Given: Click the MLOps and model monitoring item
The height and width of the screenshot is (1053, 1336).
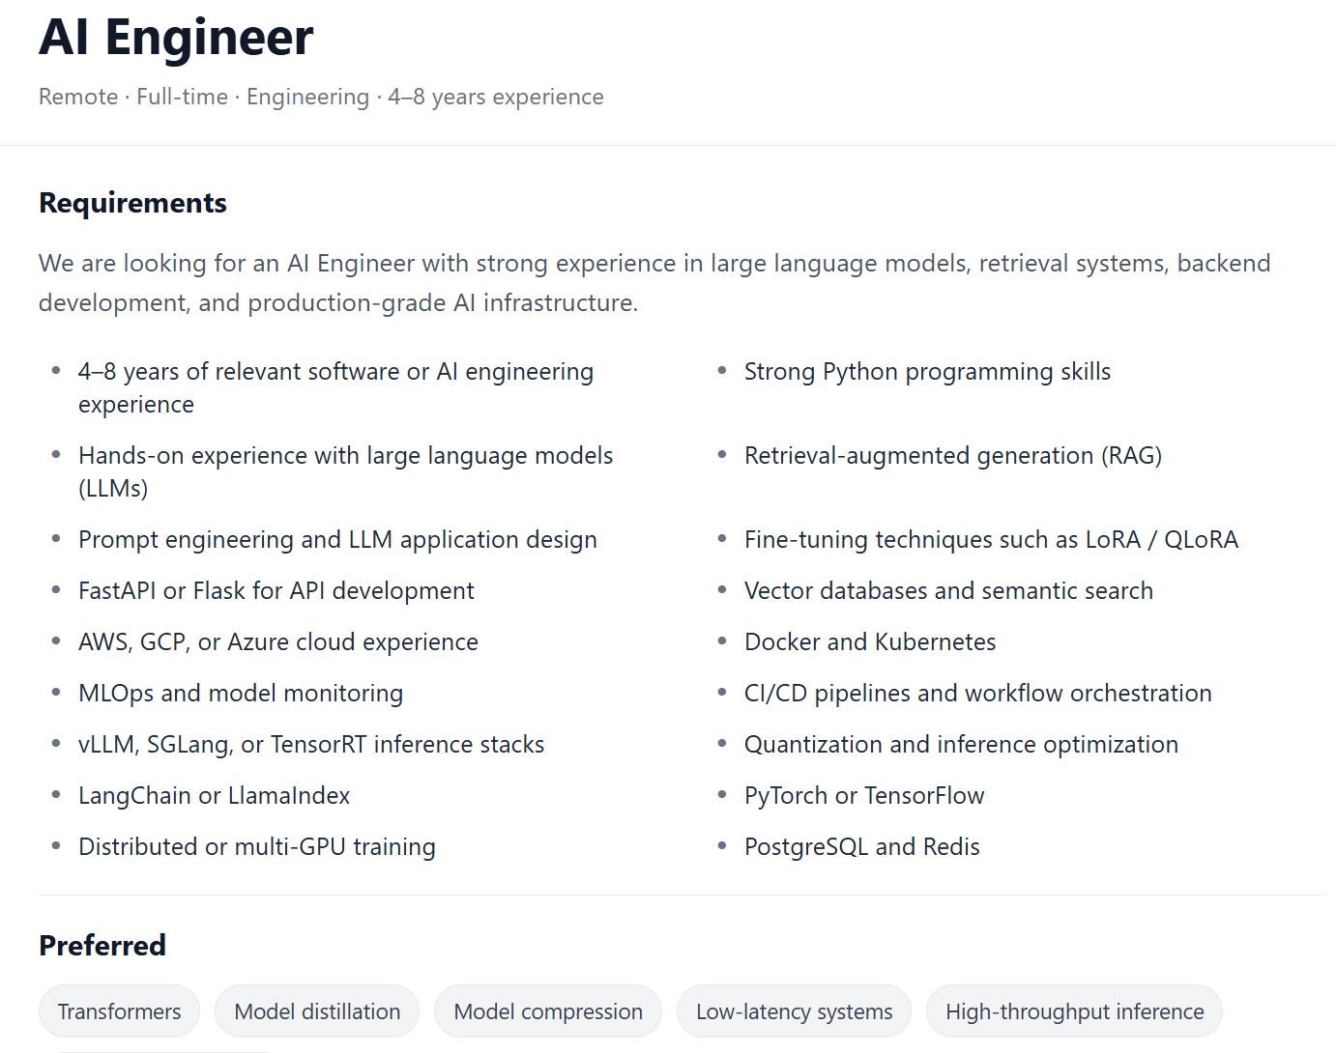Looking at the screenshot, I should (x=241, y=693).
